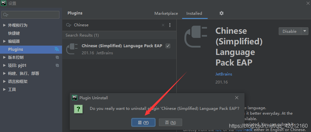Select 快捷键 in settings tree

pyautogui.click(x=14, y=33)
